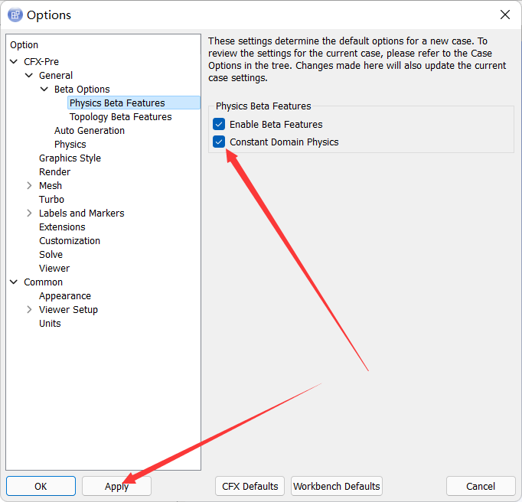
Task: Select Physics Beta Features in tree
Action: pos(134,103)
